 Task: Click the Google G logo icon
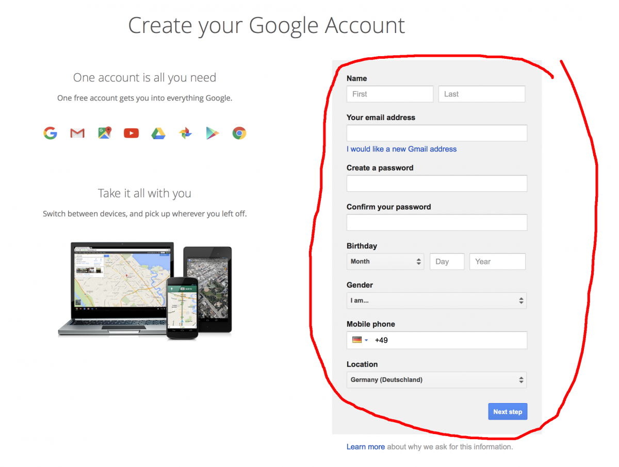click(x=50, y=134)
